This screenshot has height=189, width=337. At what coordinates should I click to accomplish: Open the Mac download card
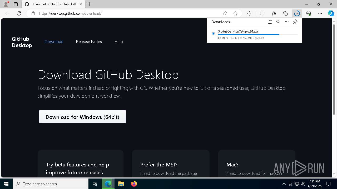pos(257,164)
